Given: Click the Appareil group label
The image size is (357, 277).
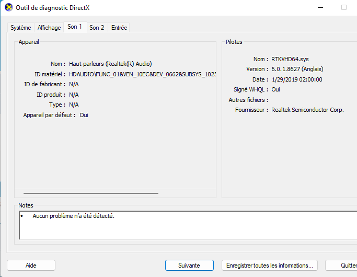Looking at the screenshot, I should [x=29, y=42].
